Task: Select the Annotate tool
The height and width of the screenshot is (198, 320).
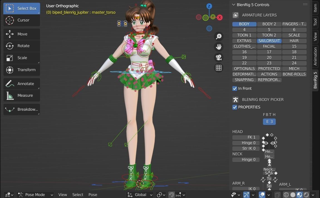Action: pyautogui.click(x=22, y=84)
